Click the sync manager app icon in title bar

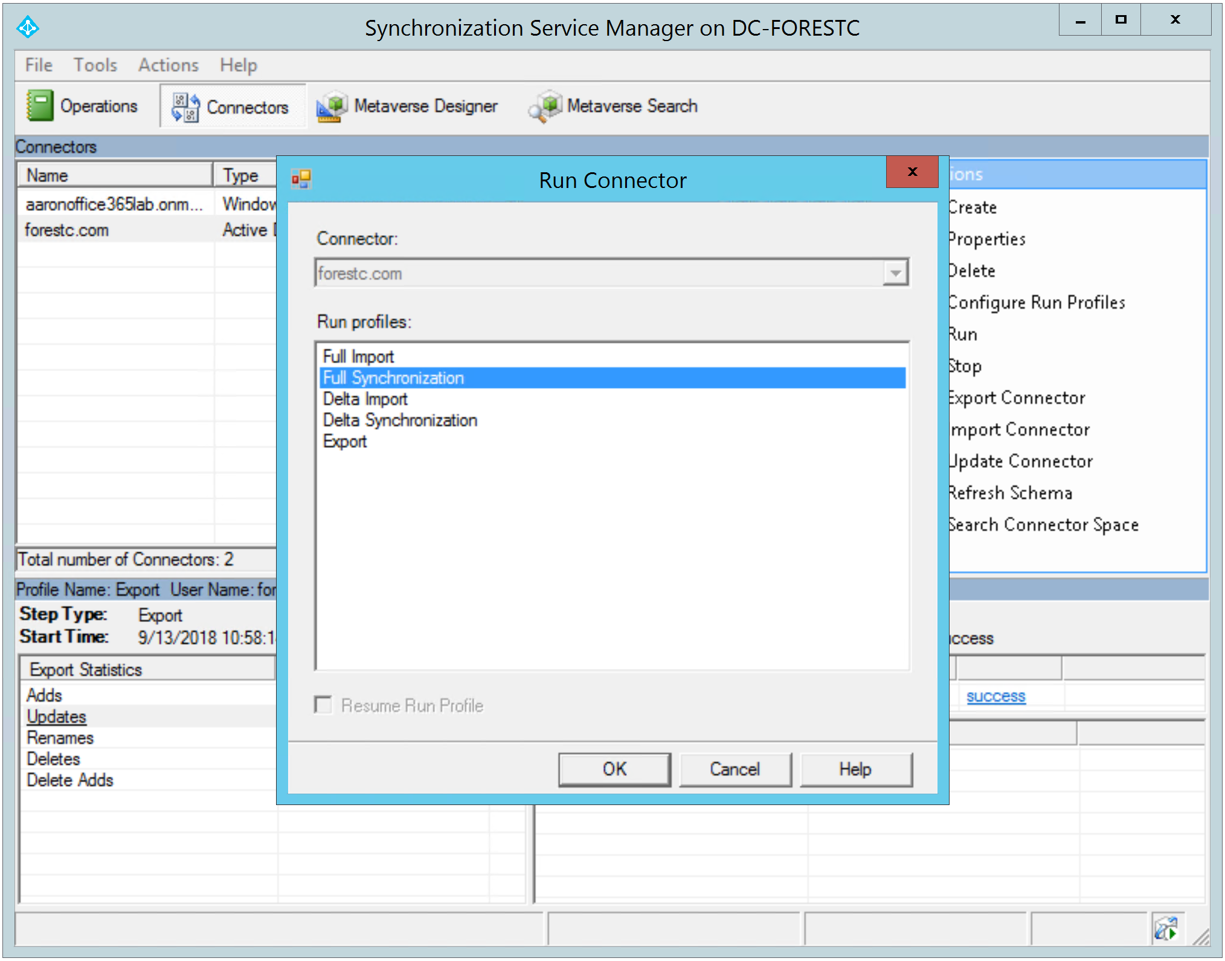(x=28, y=27)
